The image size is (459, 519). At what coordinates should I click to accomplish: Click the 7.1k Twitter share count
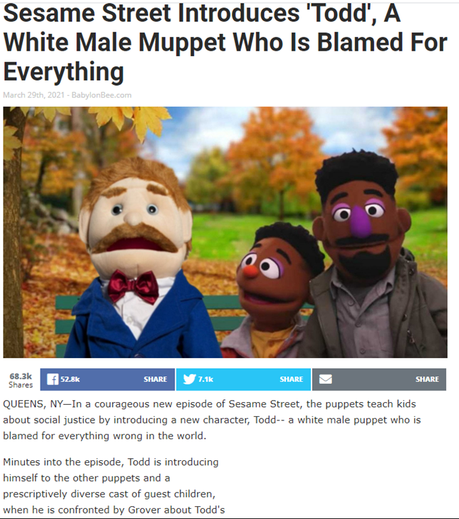tap(206, 379)
